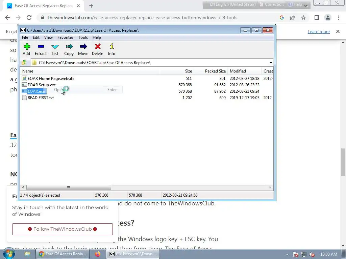Expand the 7-Zip path dropdown
Viewport: 346px width, 259px height.
[271, 62]
